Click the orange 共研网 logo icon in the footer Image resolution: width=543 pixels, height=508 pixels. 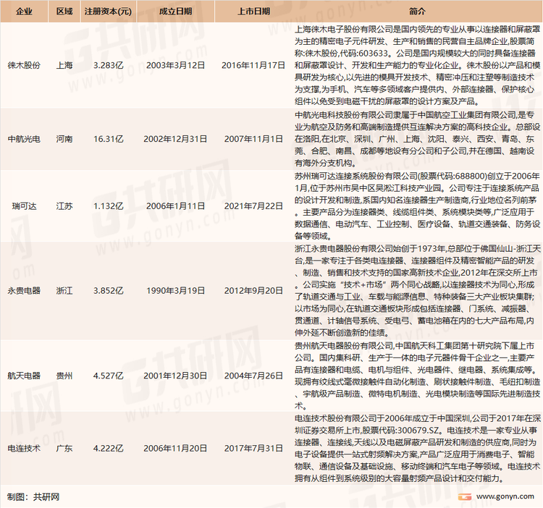[464, 497]
